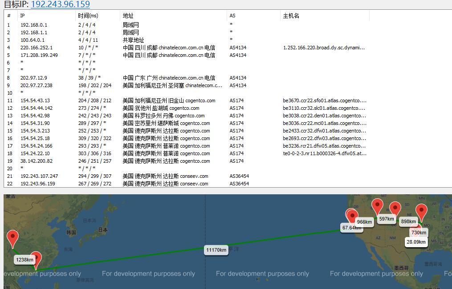This screenshot has height=289, width=452.
Task: Select the row with IP 38.142.200.82
Action: (x=187, y=161)
